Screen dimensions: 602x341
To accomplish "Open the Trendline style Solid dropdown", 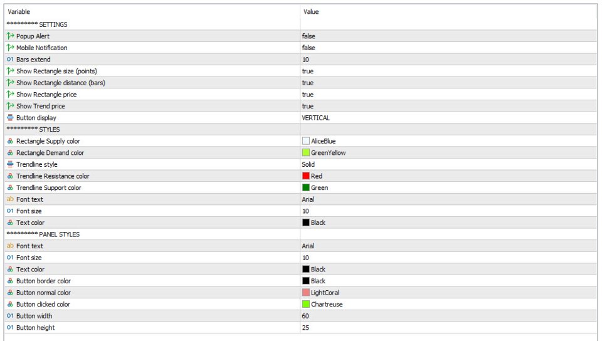I will (308, 164).
